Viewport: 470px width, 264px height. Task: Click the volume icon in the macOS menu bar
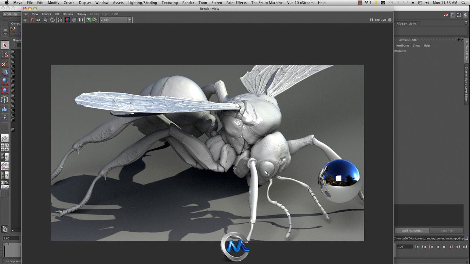[427, 3]
